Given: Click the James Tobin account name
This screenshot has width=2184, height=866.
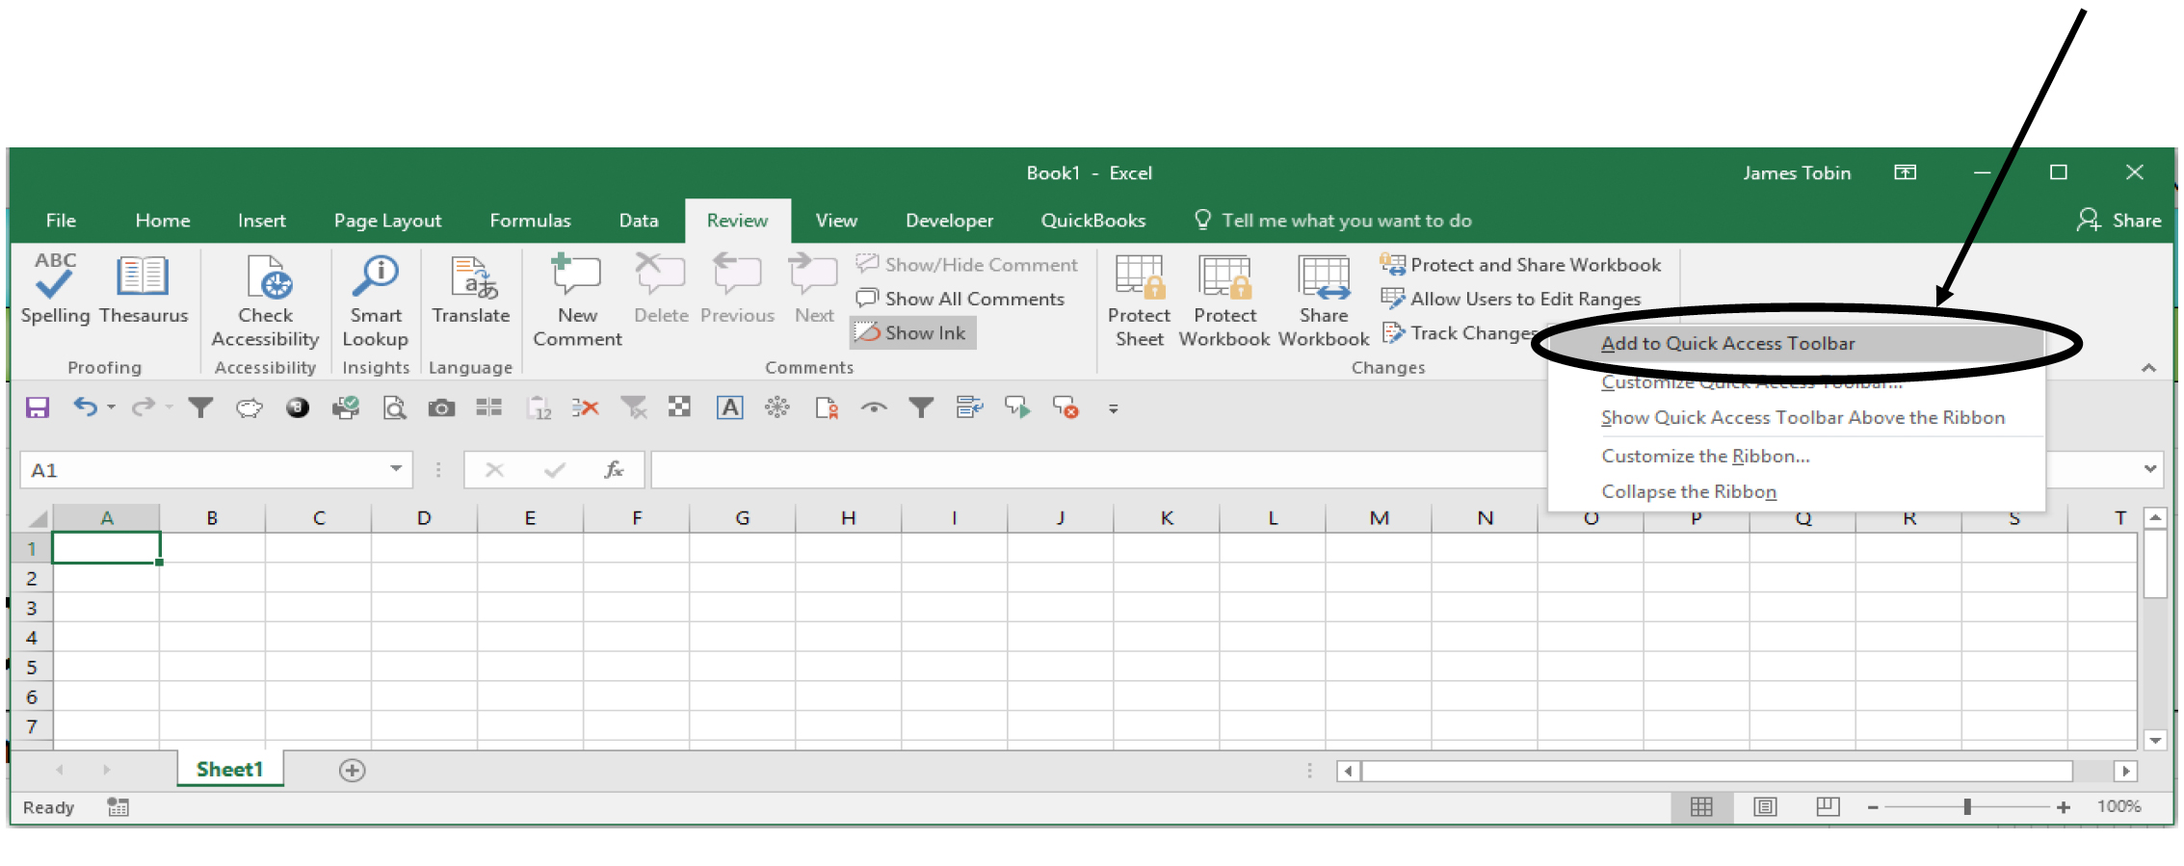Looking at the screenshot, I should click(1797, 173).
